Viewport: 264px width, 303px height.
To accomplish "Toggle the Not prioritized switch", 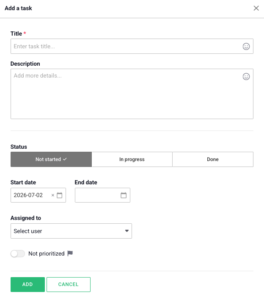I will (18, 253).
